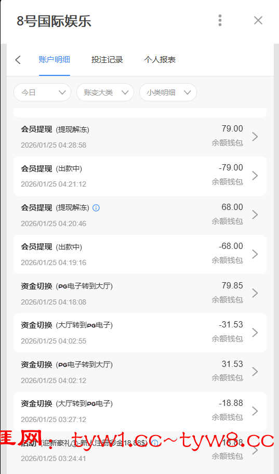Switch to the 投注记录 tab
Screen dimensions: 279x474
click(x=107, y=60)
